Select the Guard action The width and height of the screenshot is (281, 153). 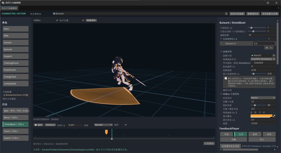click(16, 138)
